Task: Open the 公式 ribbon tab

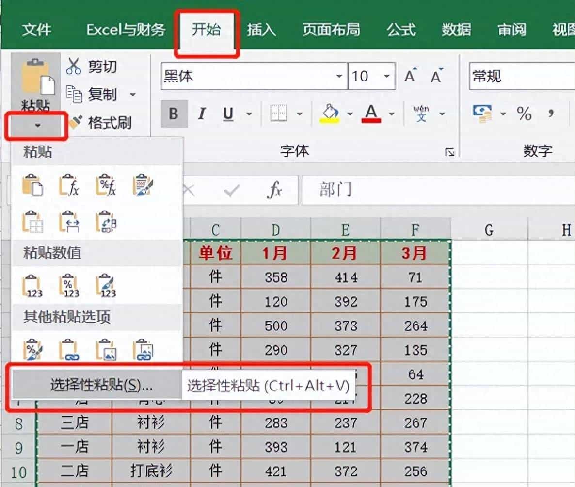Action: [x=401, y=30]
